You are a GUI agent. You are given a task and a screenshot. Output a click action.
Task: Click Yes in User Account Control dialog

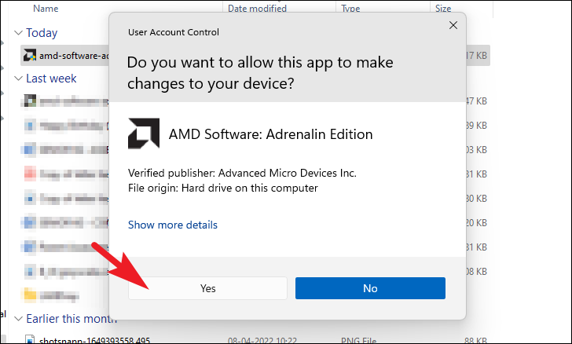tap(207, 288)
